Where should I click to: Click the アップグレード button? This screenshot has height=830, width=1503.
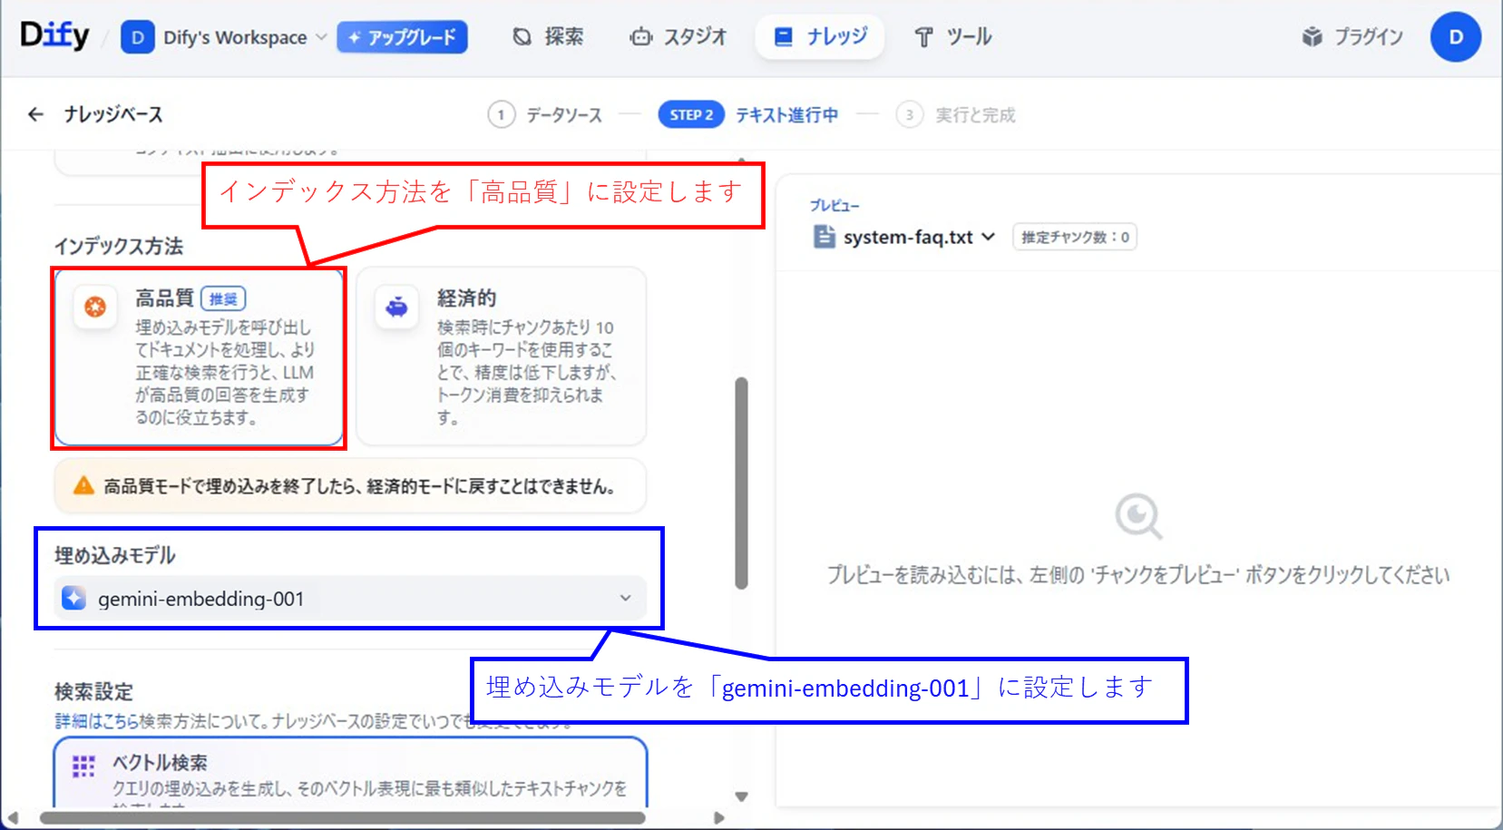pyautogui.click(x=402, y=37)
